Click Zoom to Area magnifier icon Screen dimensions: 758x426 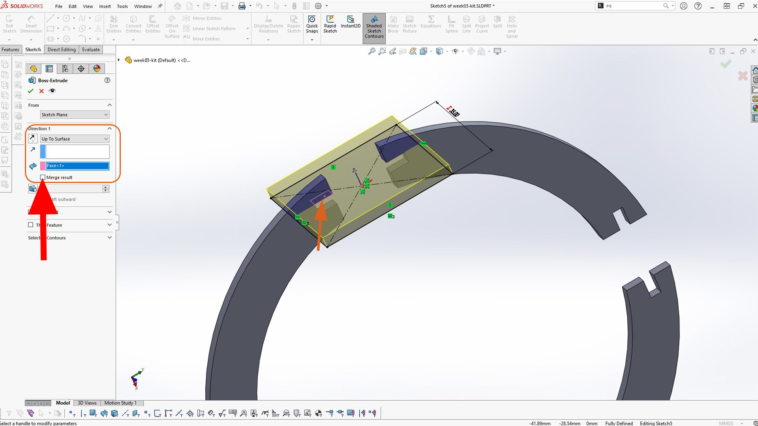tap(382, 51)
